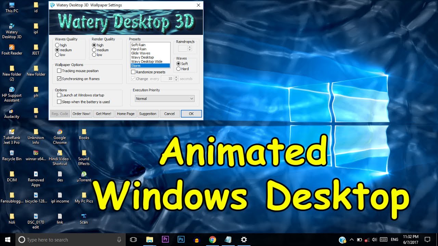Select the Google Chrome desktop shortcut
This screenshot has width=438, height=246.
pos(60,137)
